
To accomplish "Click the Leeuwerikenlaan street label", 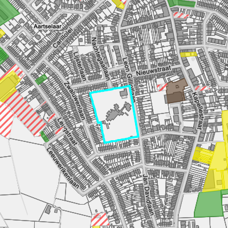I will click(63, 168).
